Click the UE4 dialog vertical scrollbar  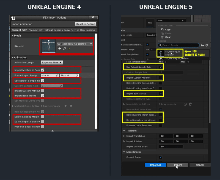tap(96, 81)
